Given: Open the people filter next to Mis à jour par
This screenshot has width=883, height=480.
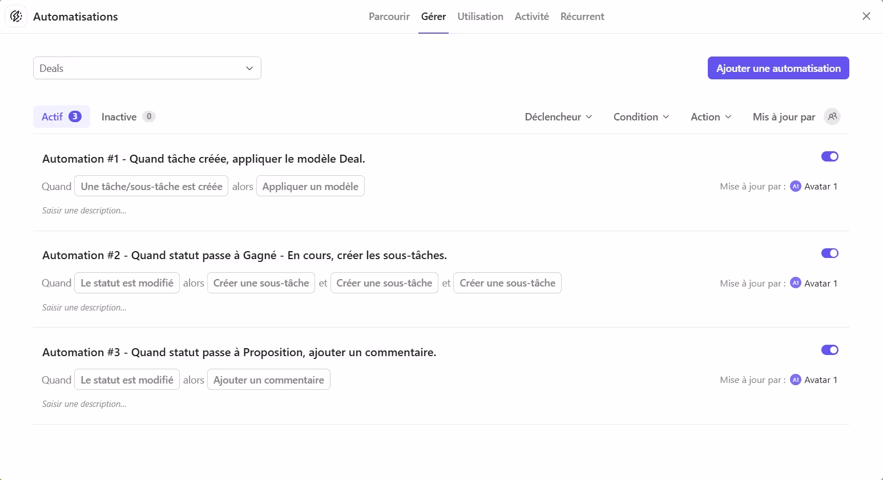Looking at the screenshot, I should [x=832, y=116].
